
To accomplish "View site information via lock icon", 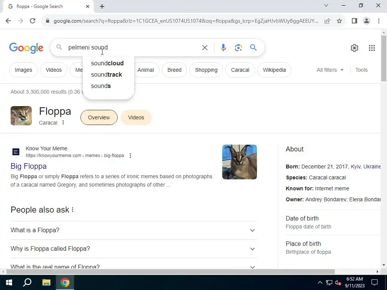I will pyautogui.click(x=48, y=21).
